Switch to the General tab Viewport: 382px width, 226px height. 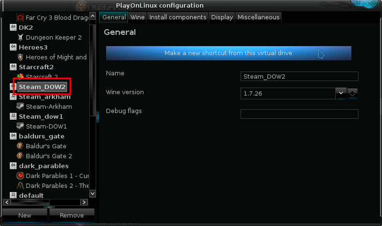point(114,17)
